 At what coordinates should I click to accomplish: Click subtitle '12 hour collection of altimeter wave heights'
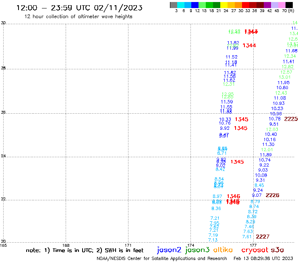(x=78, y=17)
